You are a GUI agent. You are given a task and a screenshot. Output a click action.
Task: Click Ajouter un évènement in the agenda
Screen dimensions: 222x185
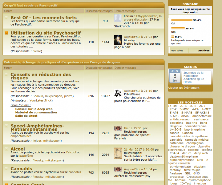[183, 88]
